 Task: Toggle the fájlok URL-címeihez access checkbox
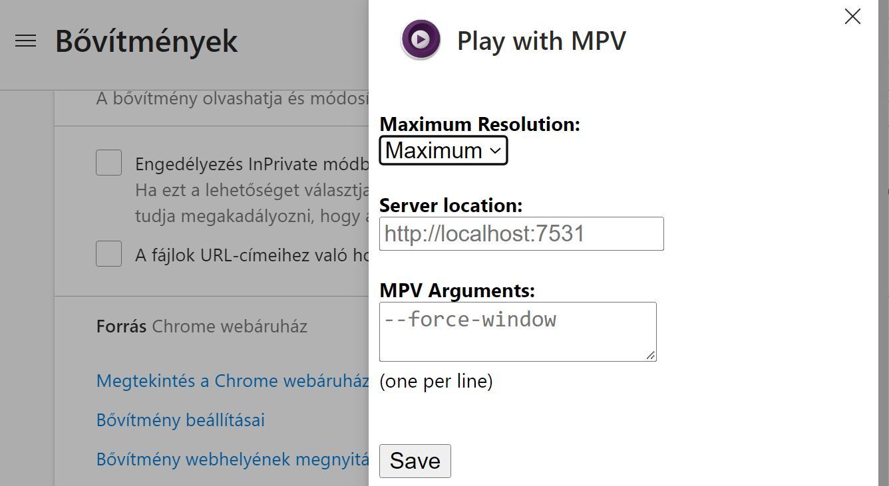click(x=108, y=254)
